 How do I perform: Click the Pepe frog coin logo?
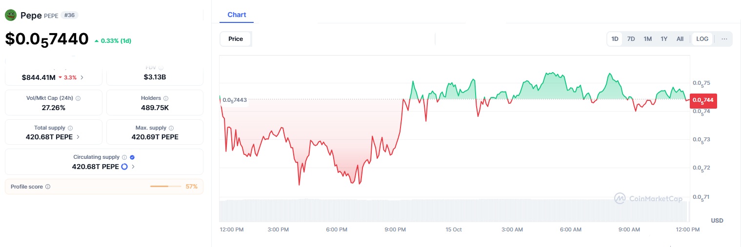(11, 16)
